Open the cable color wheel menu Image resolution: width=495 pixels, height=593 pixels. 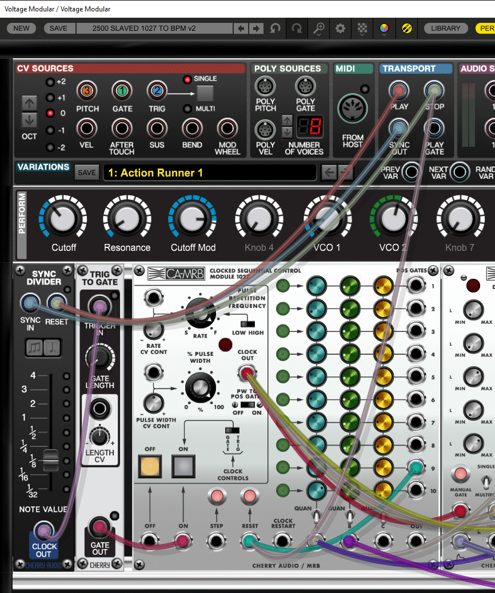[x=384, y=29]
